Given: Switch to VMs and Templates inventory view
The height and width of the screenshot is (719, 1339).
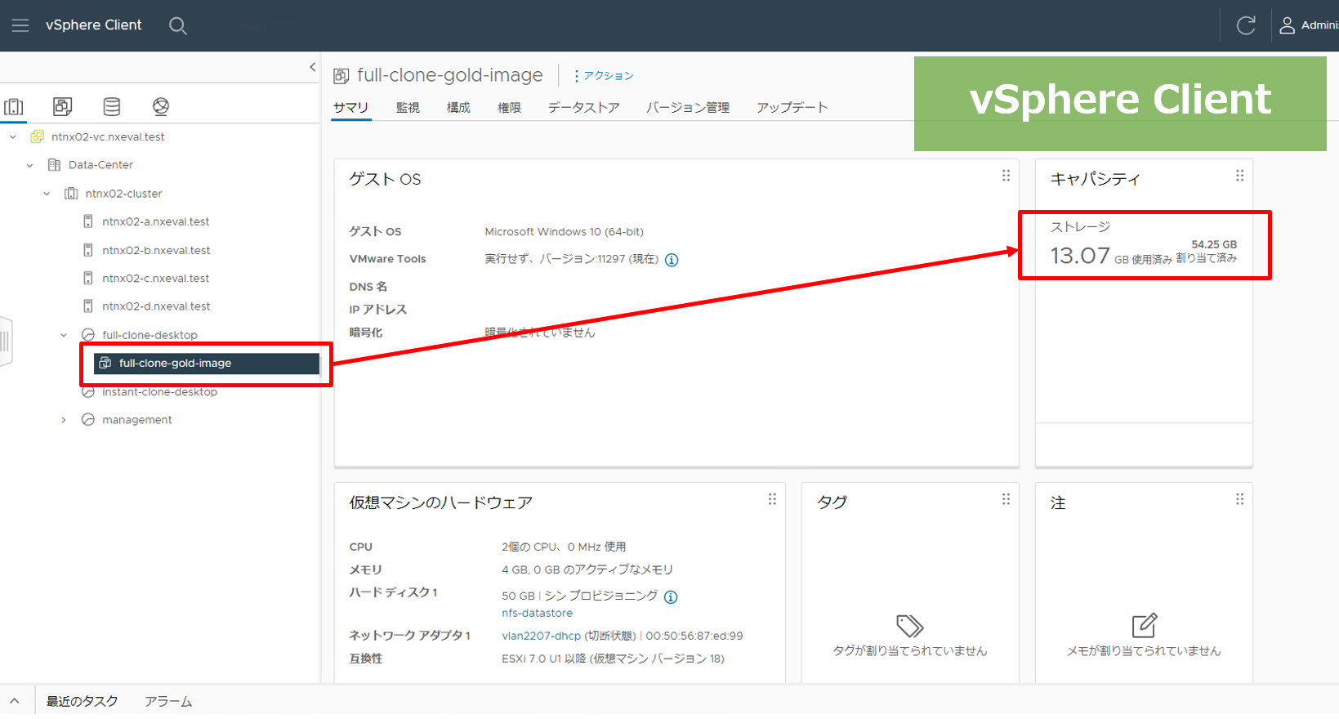Looking at the screenshot, I should (62, 106).
